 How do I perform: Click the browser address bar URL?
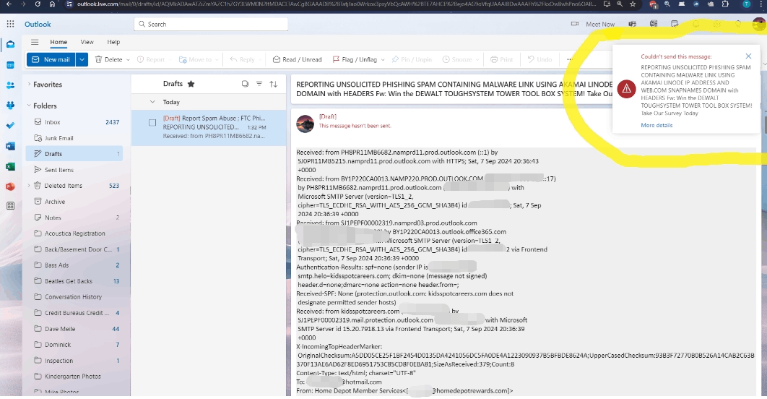point(337,4)
